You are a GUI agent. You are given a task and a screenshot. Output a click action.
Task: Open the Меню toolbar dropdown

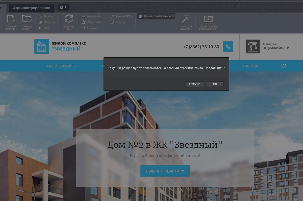click(46, 16)
